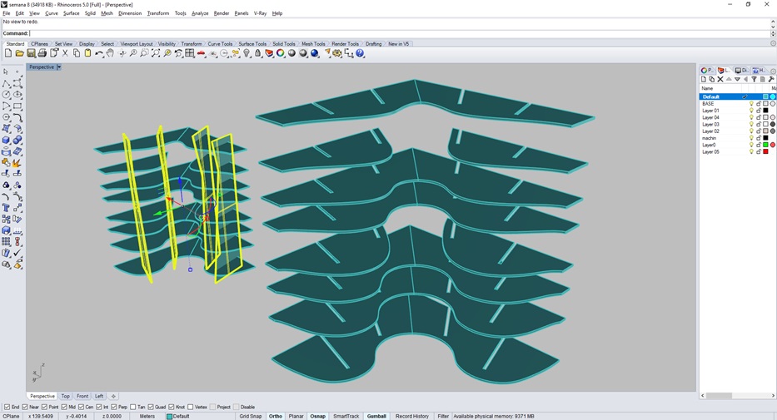This screenshot has height=420, width=777.
Task: Click the Cut scissors icon
Action: (x=65, y=53)
